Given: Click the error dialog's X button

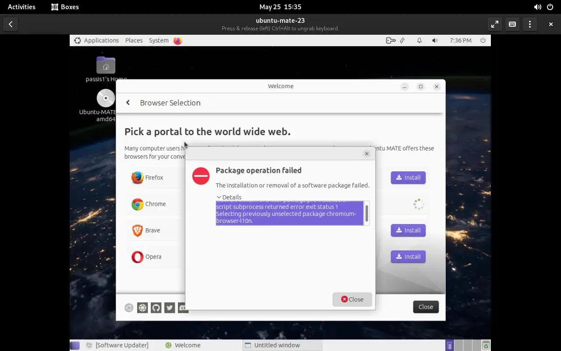Looking at the screenshot, I should coord(367,154).
